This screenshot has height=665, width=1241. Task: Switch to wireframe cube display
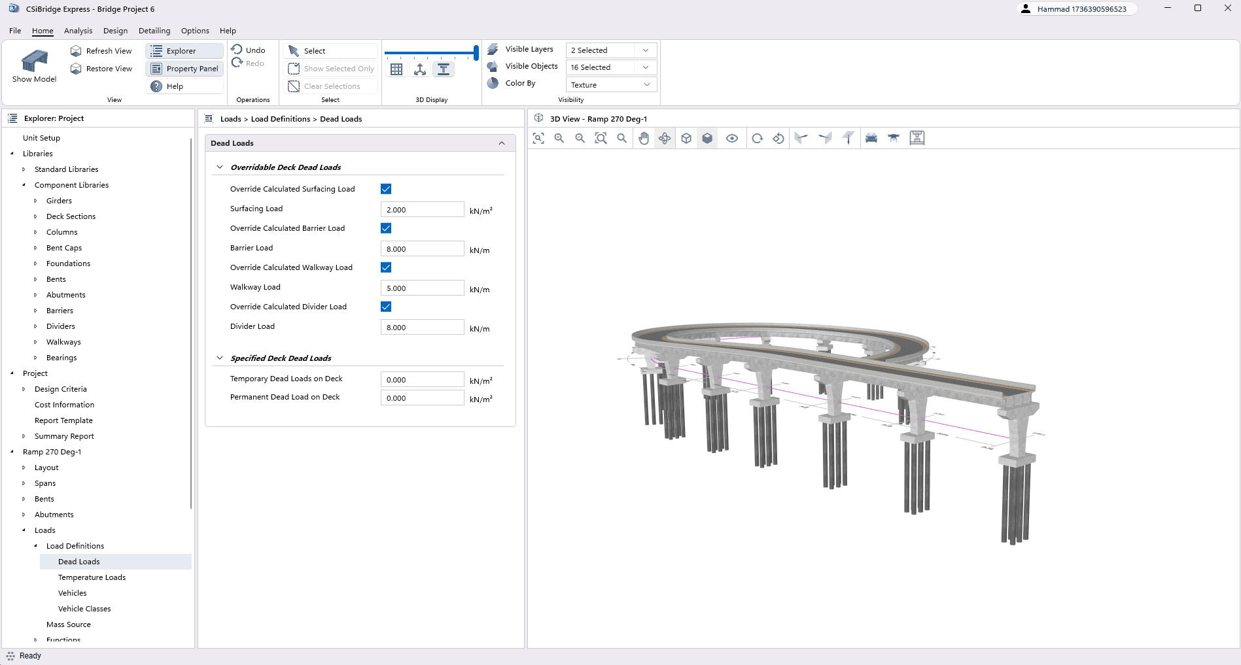coord(686,138)
